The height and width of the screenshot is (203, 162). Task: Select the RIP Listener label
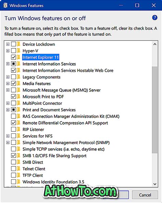click(x=33, y=130)
